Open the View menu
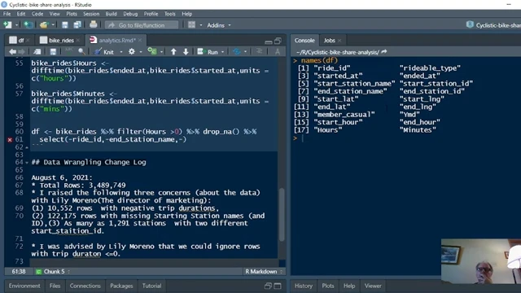521x293 pixels. coord(55,14)
